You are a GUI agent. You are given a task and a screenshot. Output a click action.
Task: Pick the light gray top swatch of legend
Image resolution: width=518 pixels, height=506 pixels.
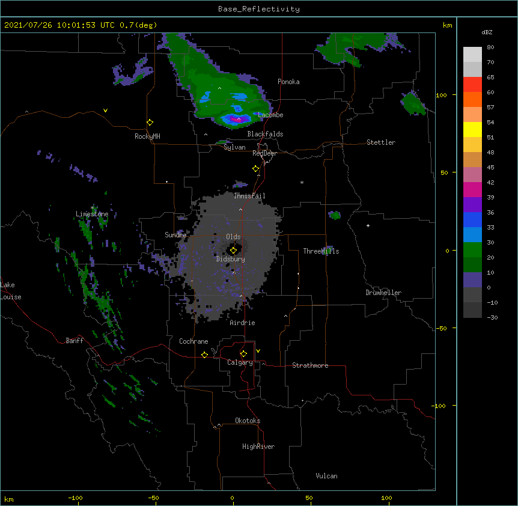(472, 55)
